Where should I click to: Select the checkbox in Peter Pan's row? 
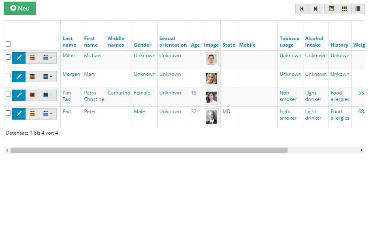click(x=8, y=113)
